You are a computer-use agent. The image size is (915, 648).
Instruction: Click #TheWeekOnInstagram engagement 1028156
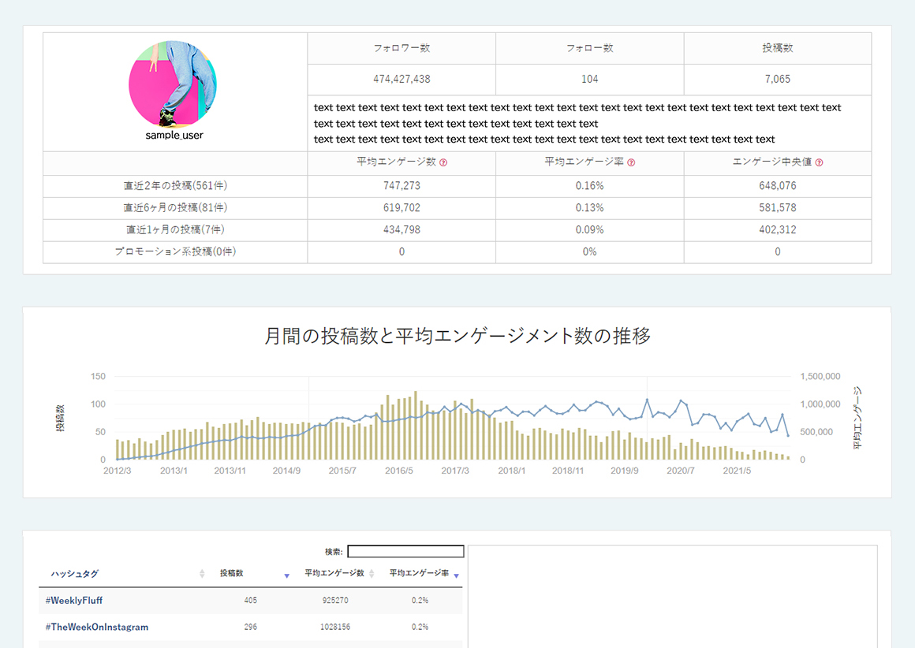coord(335,627)
